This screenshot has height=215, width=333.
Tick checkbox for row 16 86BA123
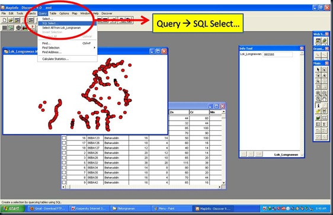tap(64, 138)
